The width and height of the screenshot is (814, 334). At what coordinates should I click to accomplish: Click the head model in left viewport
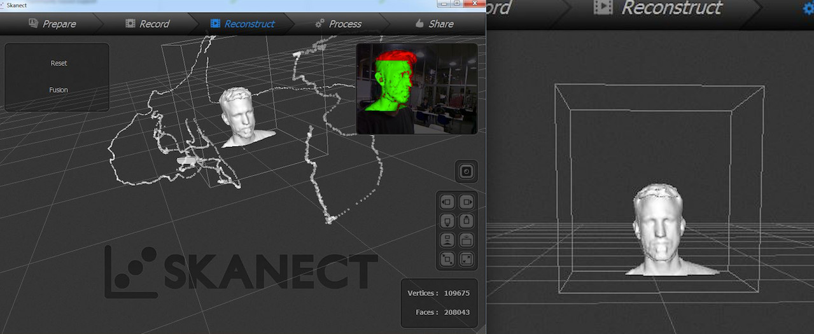[244, 117]
